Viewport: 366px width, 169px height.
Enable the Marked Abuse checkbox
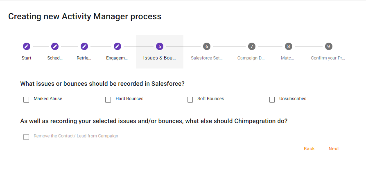[x=26, y=99]
